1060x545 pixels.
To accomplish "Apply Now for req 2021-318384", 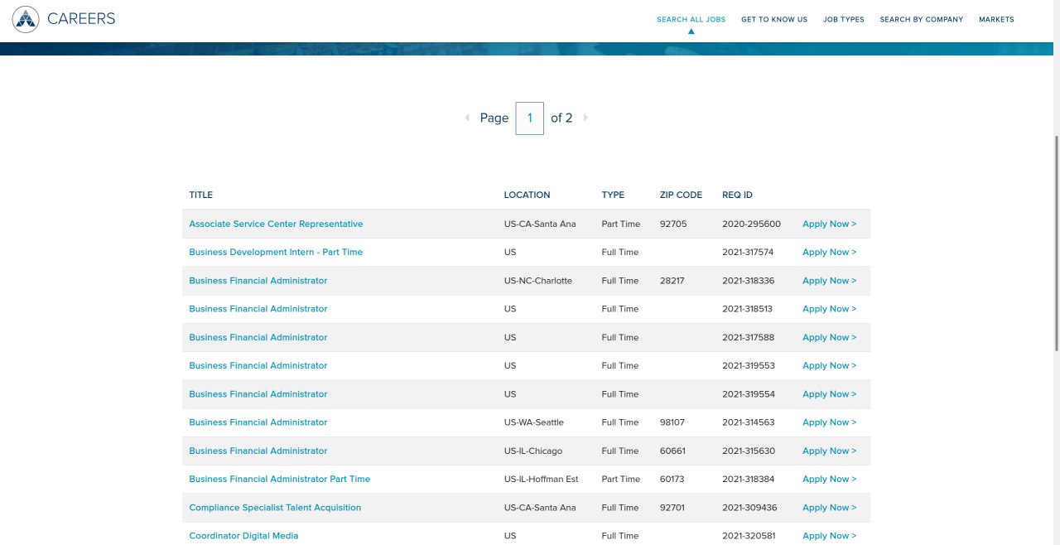I will coord(829,479).
